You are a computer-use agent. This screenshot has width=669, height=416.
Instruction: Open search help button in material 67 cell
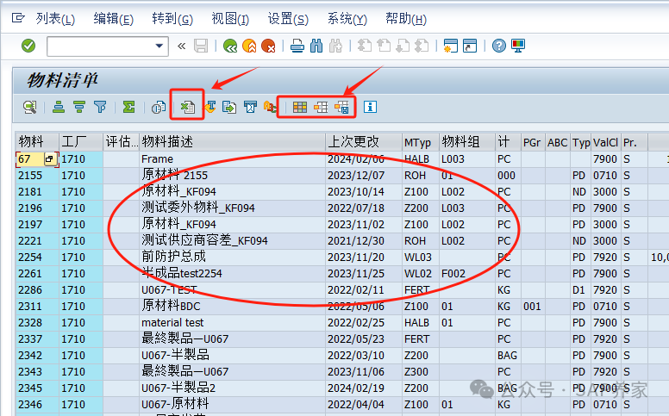[x=49, y=159]
